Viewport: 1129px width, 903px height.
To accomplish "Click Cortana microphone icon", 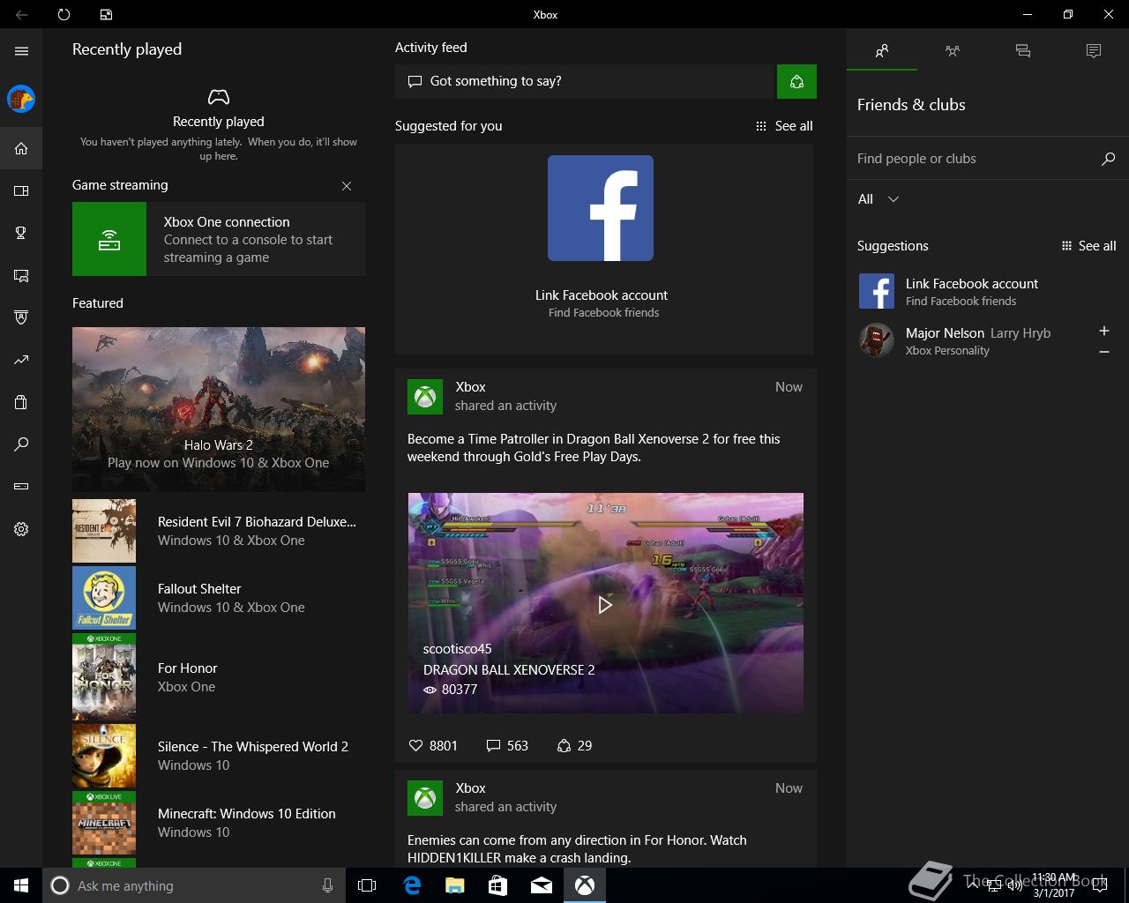I will [x=327, y=885].
